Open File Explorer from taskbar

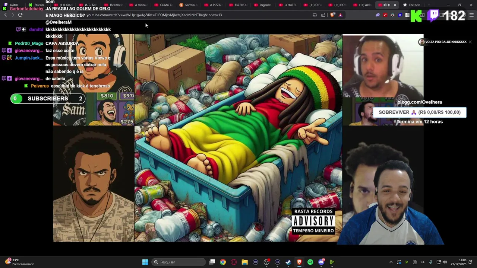pos(244,262)
